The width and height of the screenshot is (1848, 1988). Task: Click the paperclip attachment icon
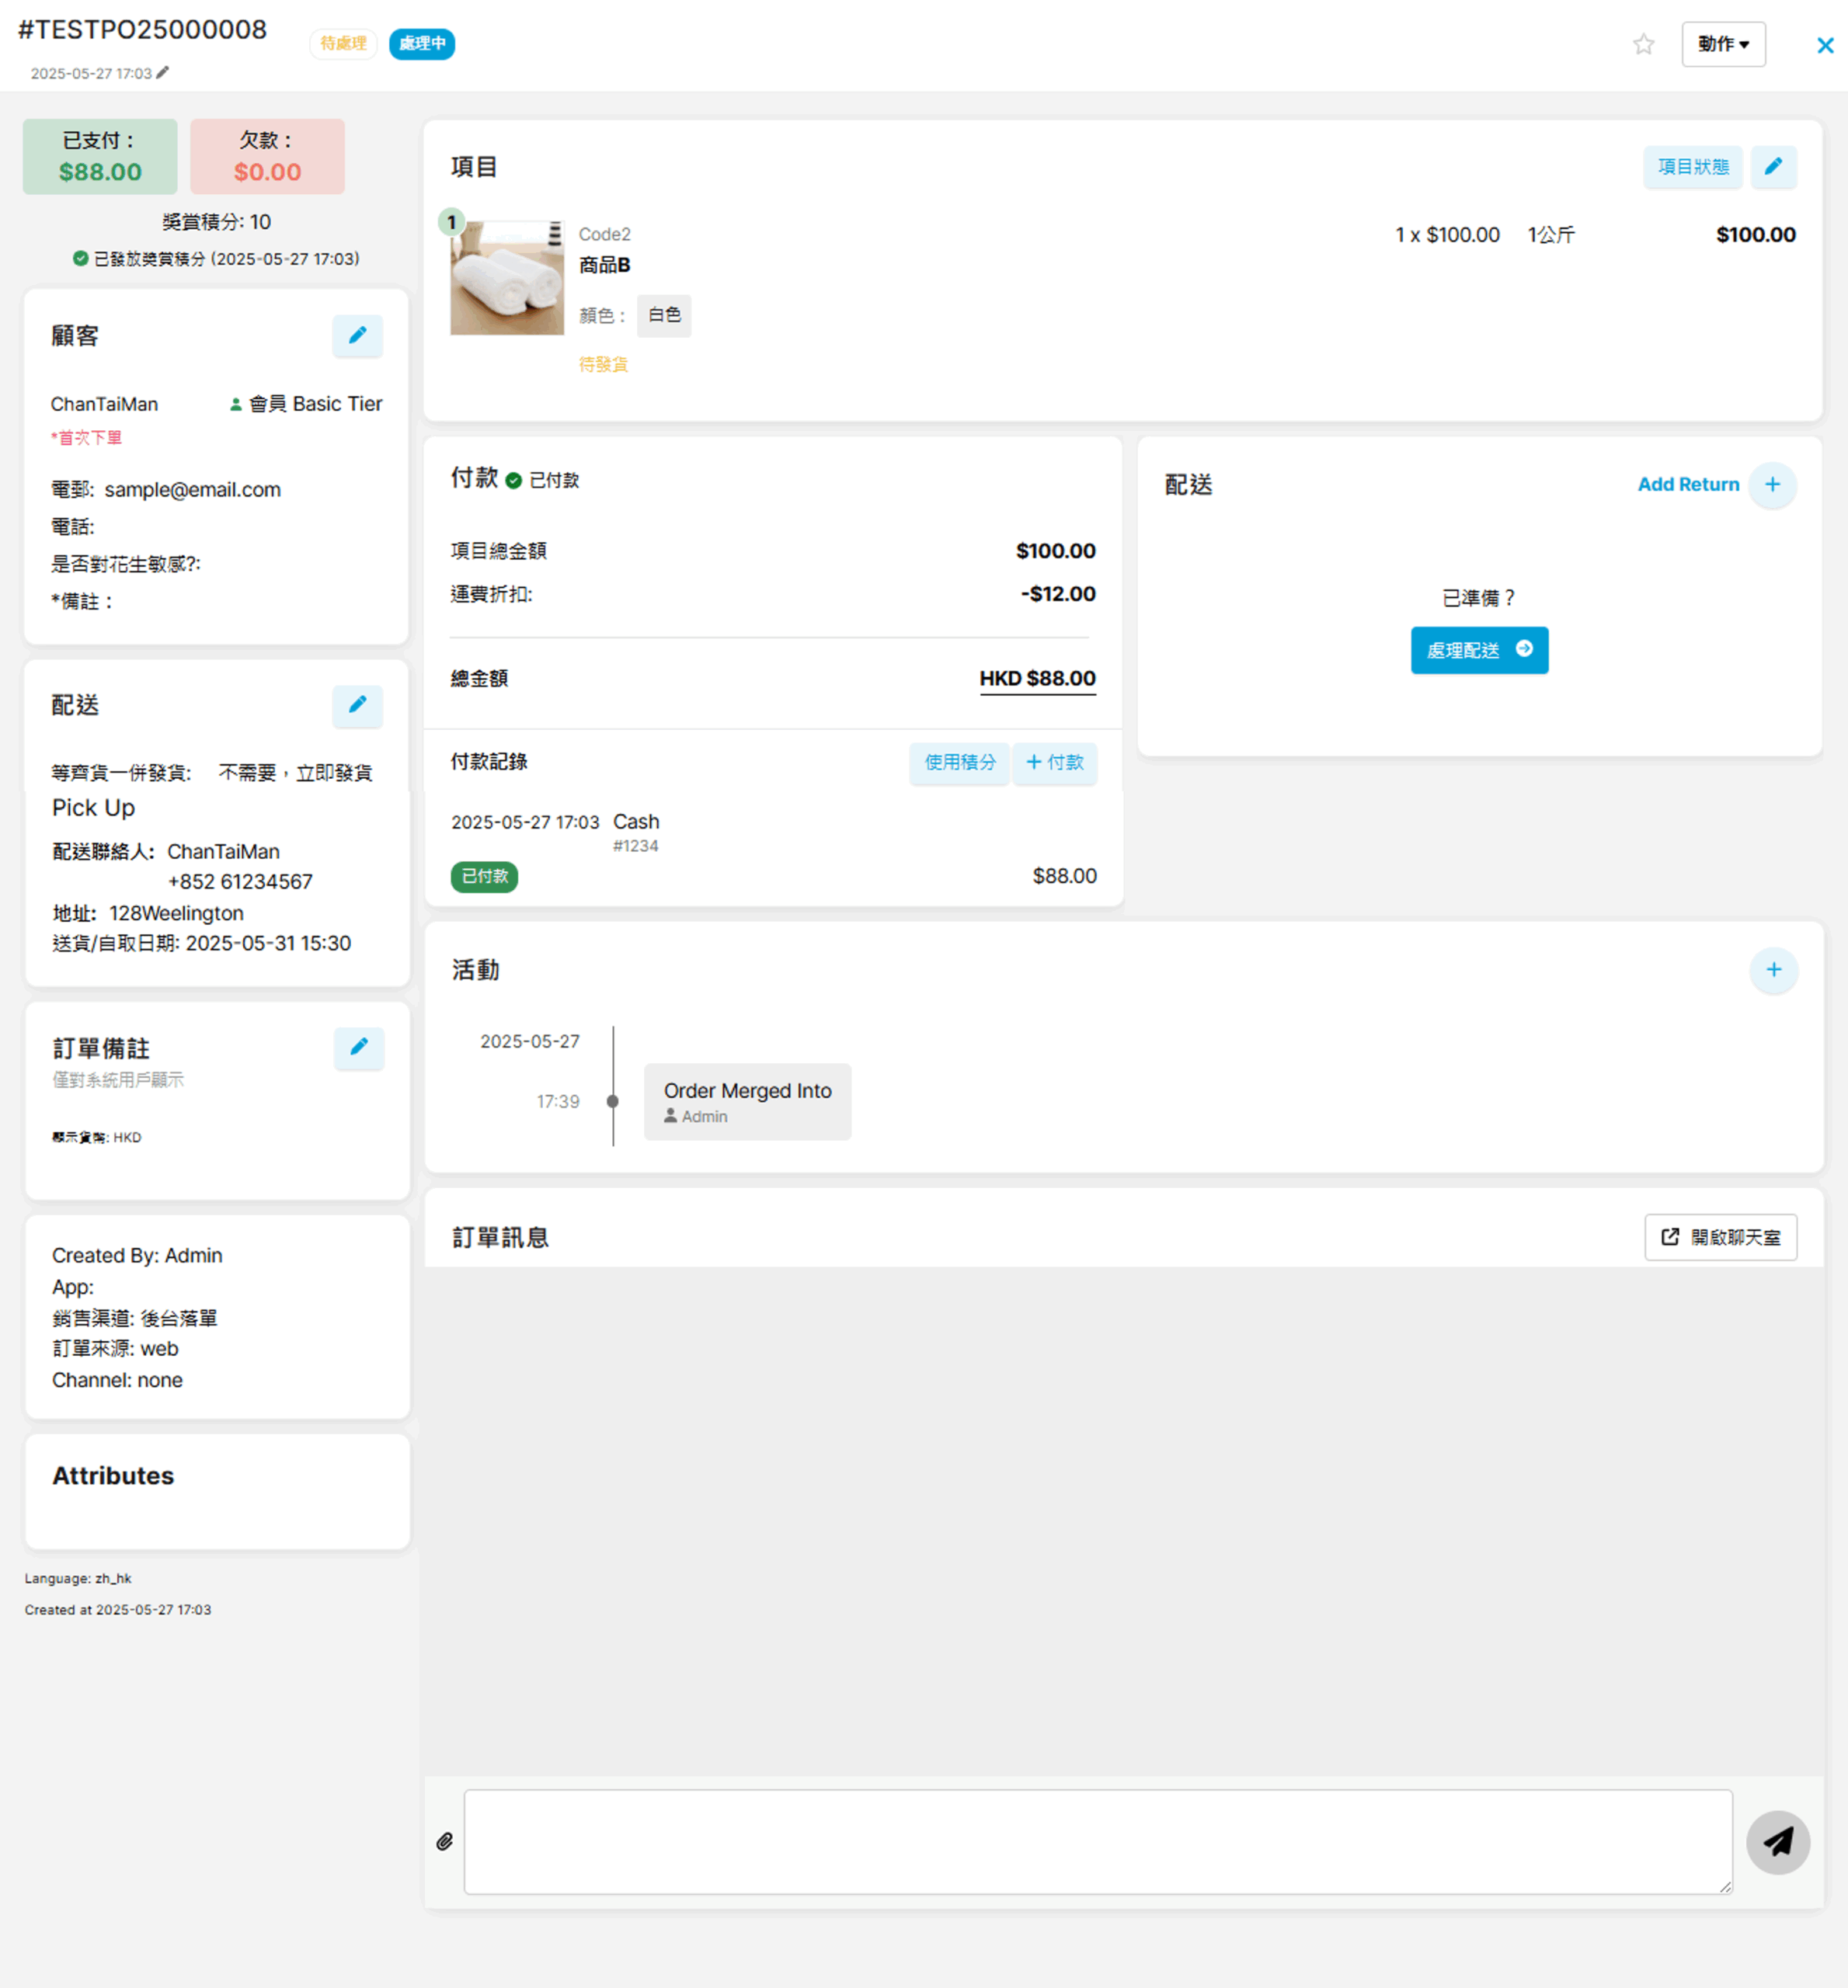[445, 1841]
